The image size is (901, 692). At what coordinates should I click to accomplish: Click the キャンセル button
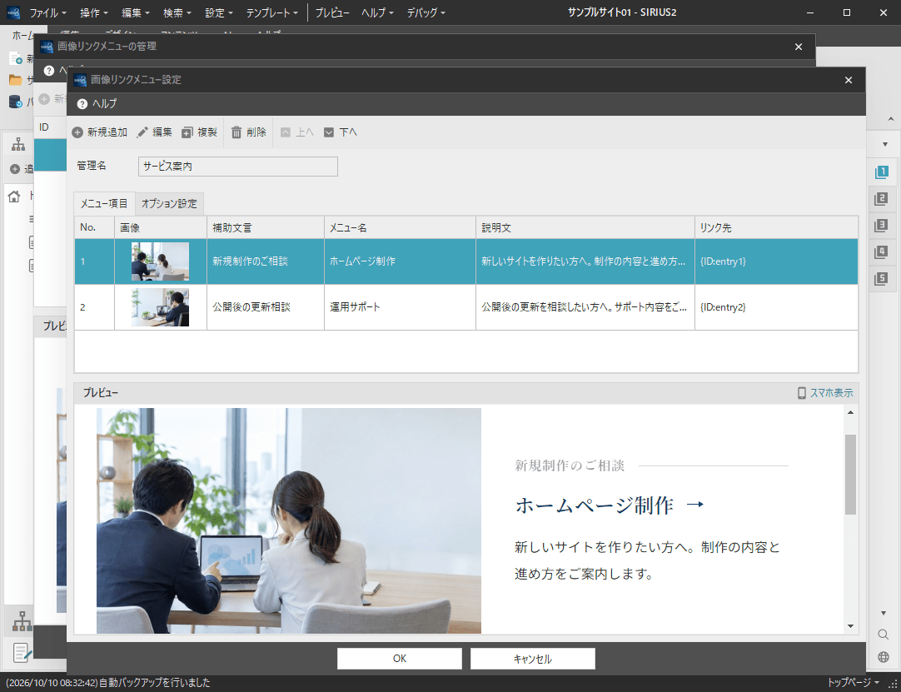coord(533,659)
